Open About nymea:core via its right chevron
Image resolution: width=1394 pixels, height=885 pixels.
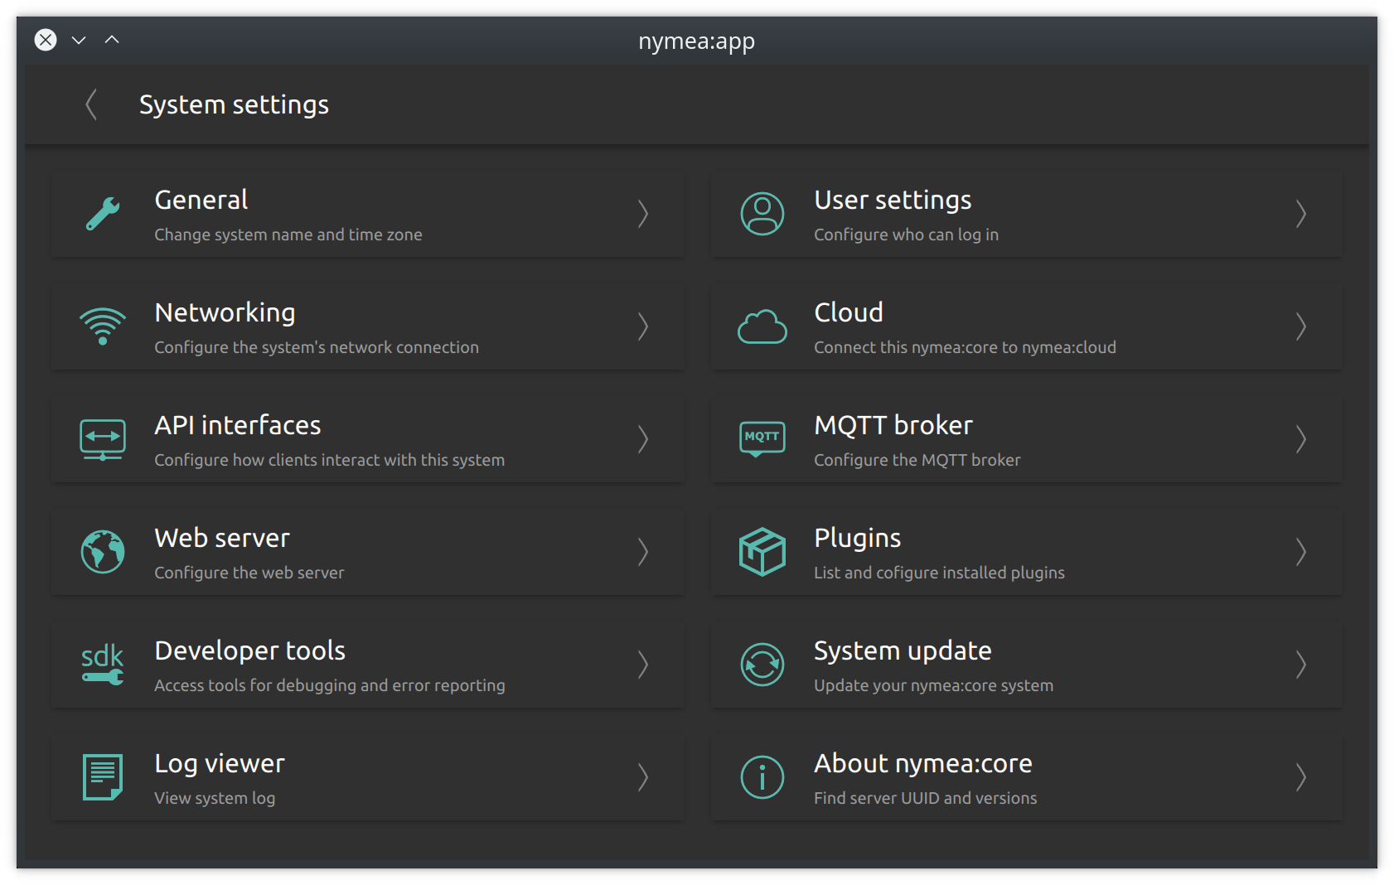tap(1301, 777)
